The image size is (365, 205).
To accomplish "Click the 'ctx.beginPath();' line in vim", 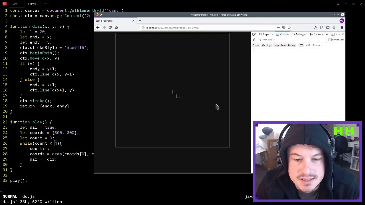I will tap(40, 53).
